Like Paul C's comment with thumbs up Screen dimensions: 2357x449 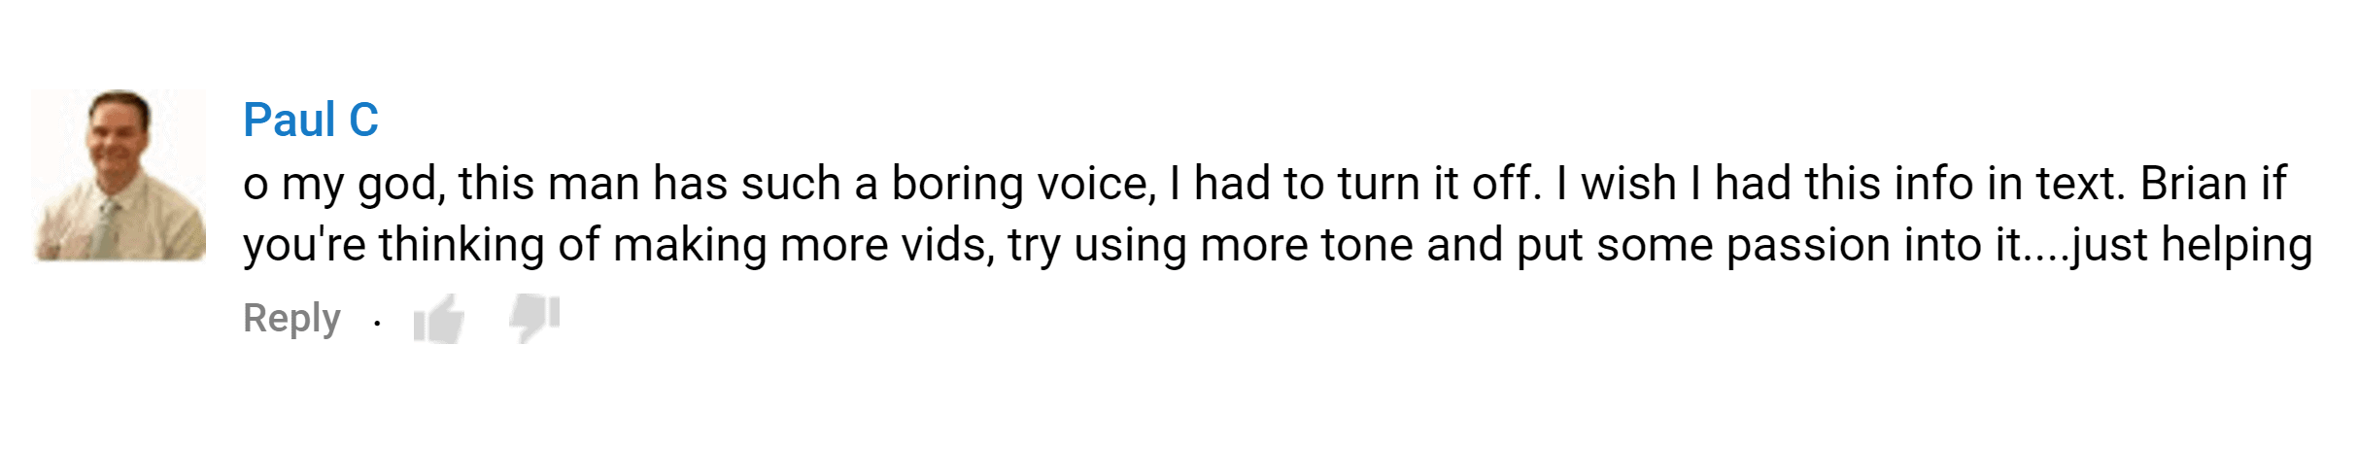click(438, 319)
